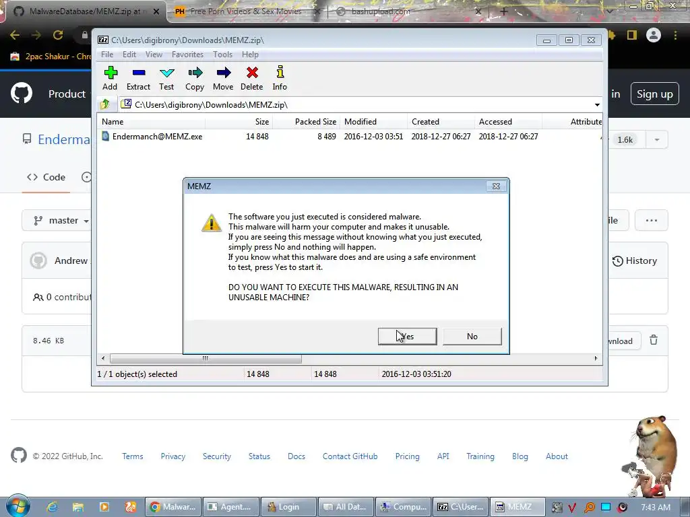Switch to the MalwareDatabase/MEMZ.zip Chrome tab

[84, 11]
